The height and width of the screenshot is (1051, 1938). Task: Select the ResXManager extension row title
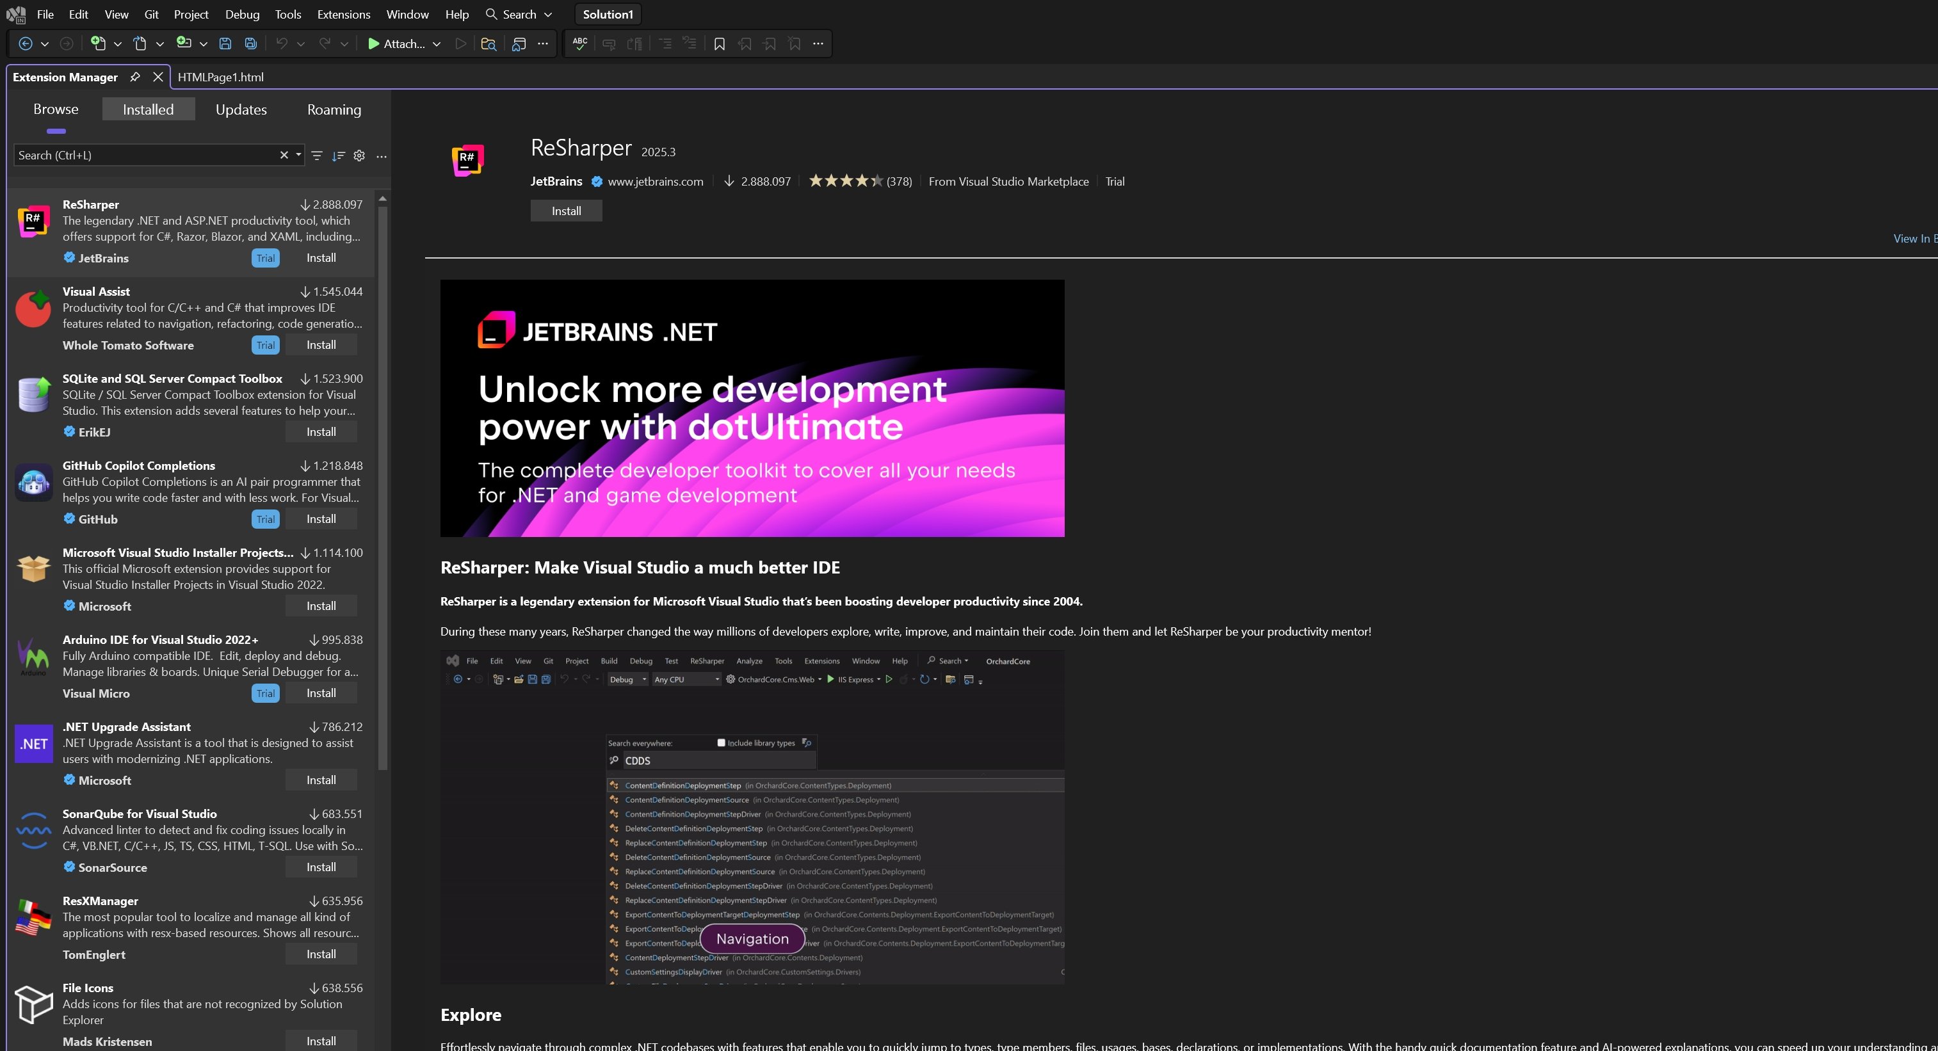(x=100, y=901)
